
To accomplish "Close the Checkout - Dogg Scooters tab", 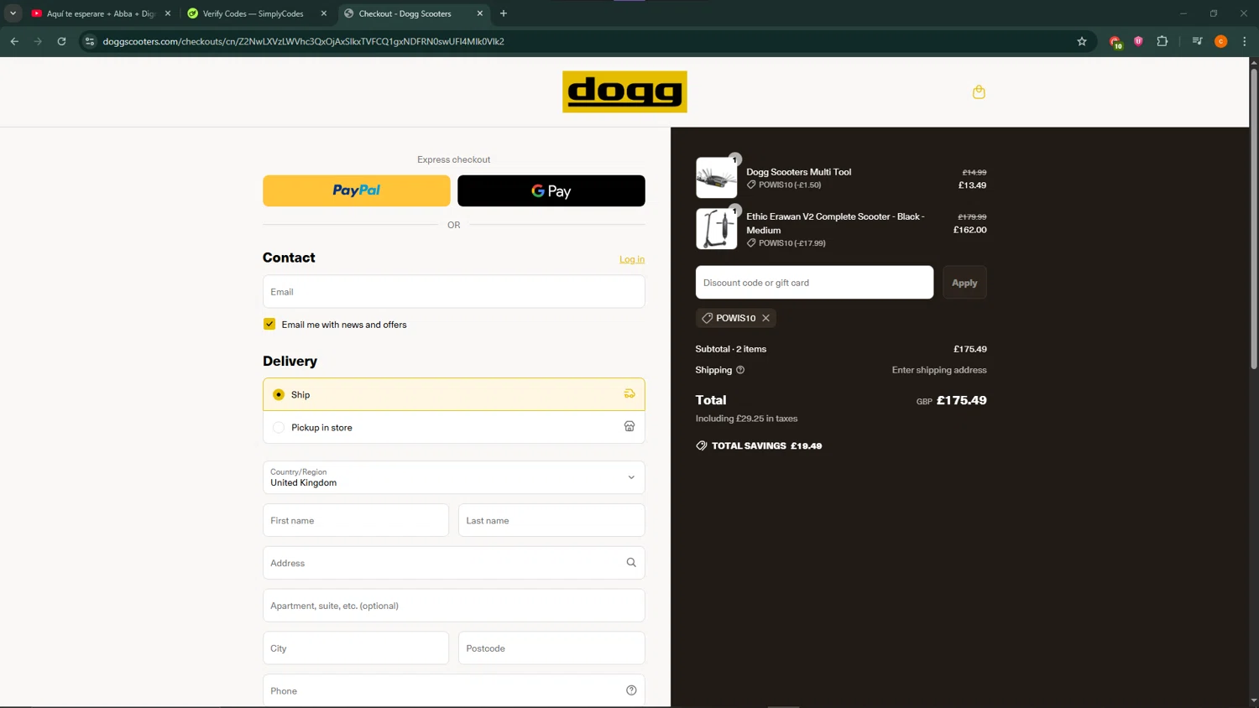I will 480,13.
